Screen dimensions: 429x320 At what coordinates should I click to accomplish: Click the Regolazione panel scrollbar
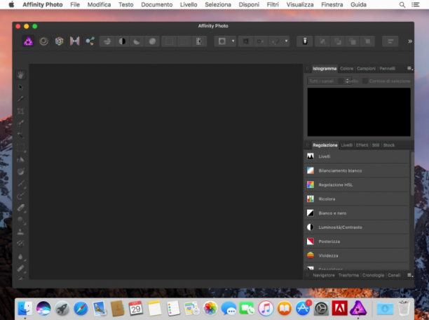tap(411, 173)
